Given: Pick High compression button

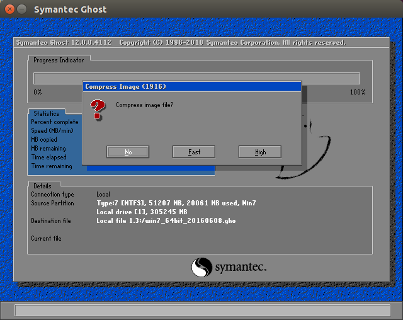Looking at the screenshot, I should click(x=260, y=152).
